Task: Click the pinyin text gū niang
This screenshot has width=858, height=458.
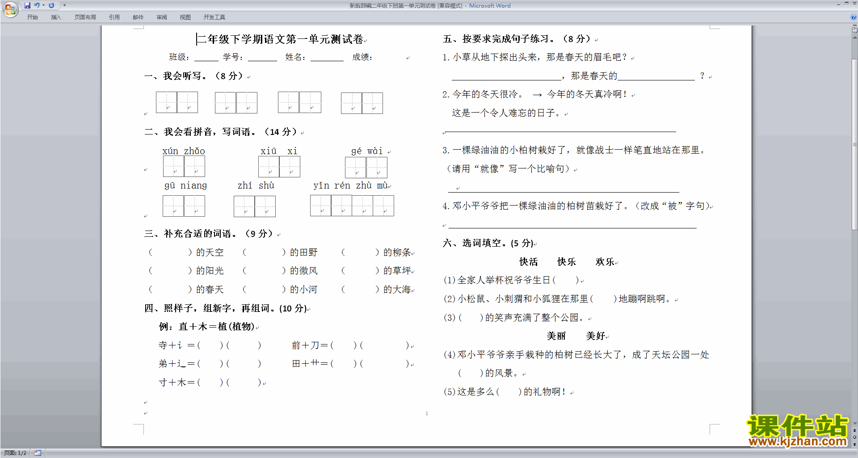Action: 185,185
